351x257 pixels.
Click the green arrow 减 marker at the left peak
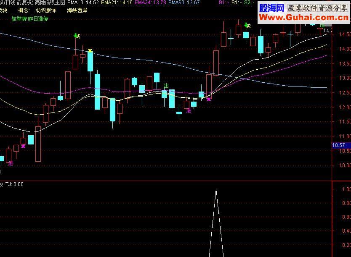[x=77, y=36]
